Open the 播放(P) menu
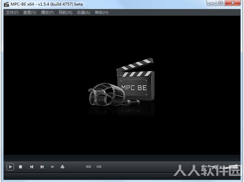This screenshot has height=182, width=244. 47,13
